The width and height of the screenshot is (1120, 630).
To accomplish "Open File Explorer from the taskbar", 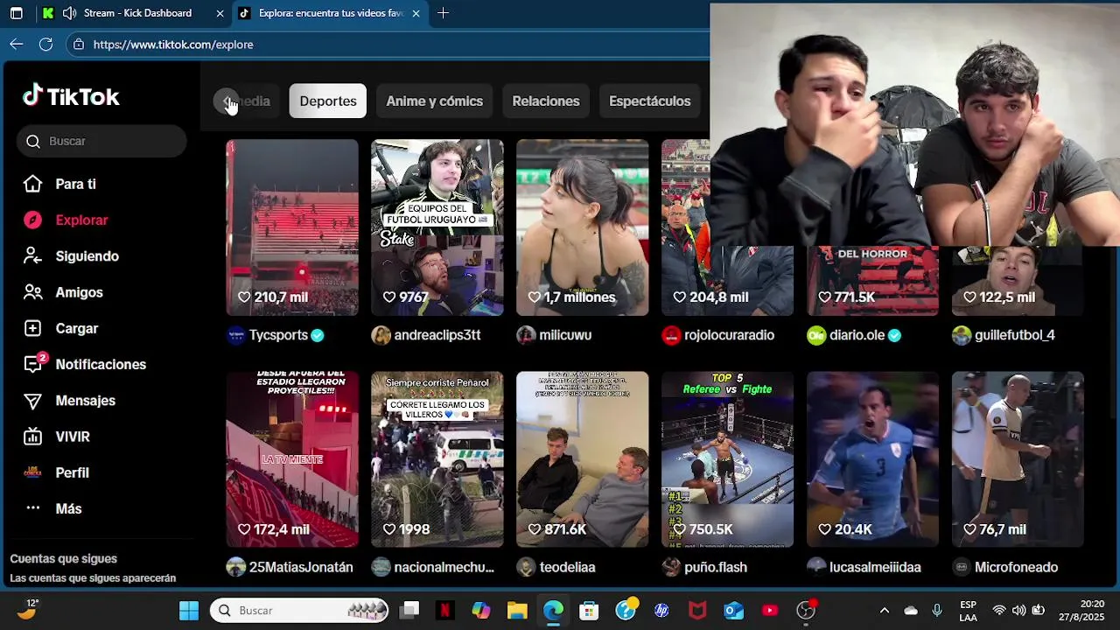I will [517, 610].
